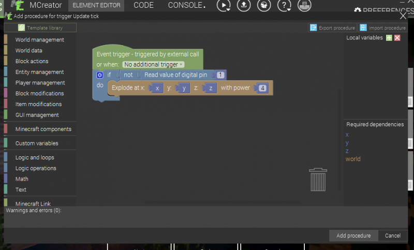The width and height of the screenshot is (414, 250).
Task: Click dependency 'z' in Required dependencies
Action: pos(347,151)
